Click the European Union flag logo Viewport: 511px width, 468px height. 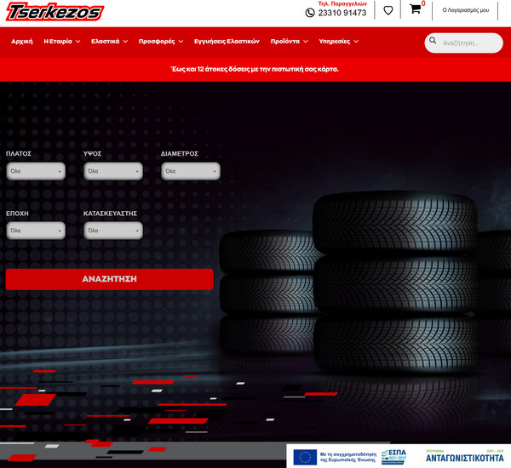click(305, 457)
